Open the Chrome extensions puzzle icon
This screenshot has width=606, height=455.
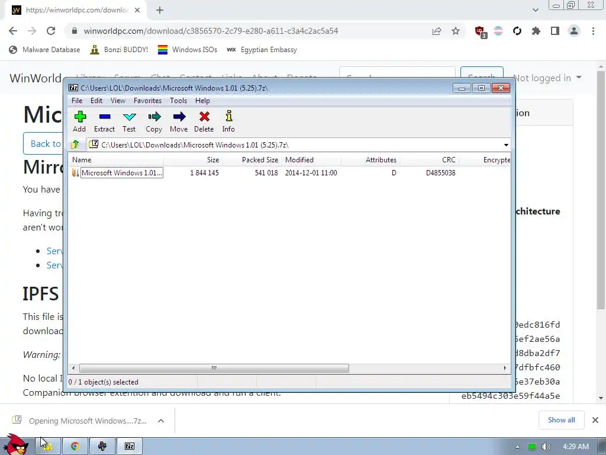point(536,31)
